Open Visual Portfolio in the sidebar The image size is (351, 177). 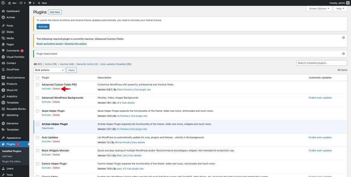point(14,57)
